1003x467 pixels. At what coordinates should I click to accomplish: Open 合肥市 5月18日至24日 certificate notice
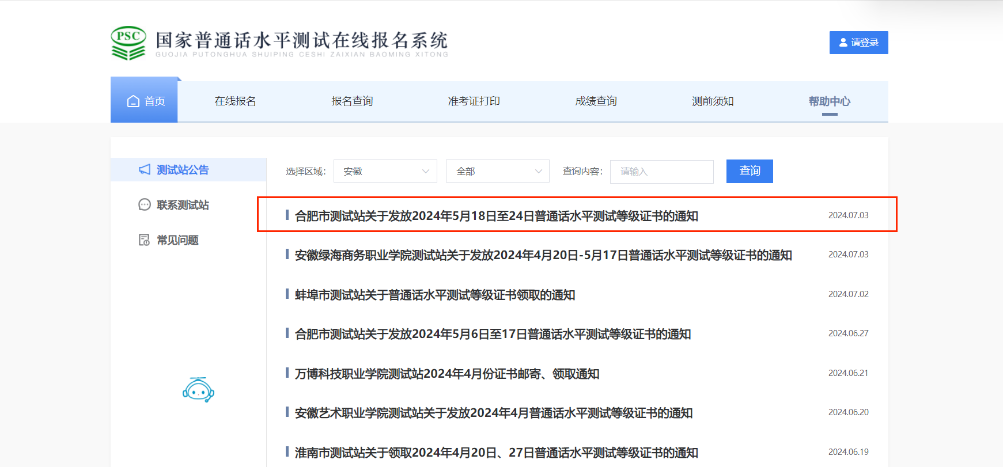[x=497, y=216]
